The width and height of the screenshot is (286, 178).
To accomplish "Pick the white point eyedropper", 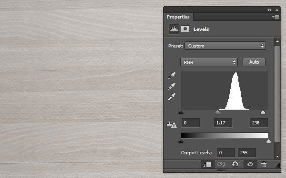I will [x=172, y=96].
